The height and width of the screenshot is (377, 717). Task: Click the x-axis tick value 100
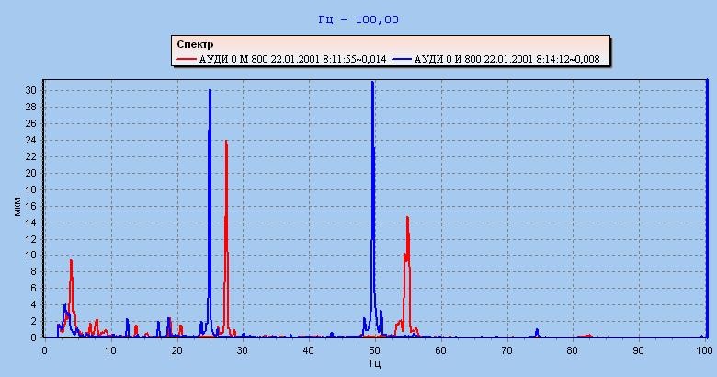704,350
